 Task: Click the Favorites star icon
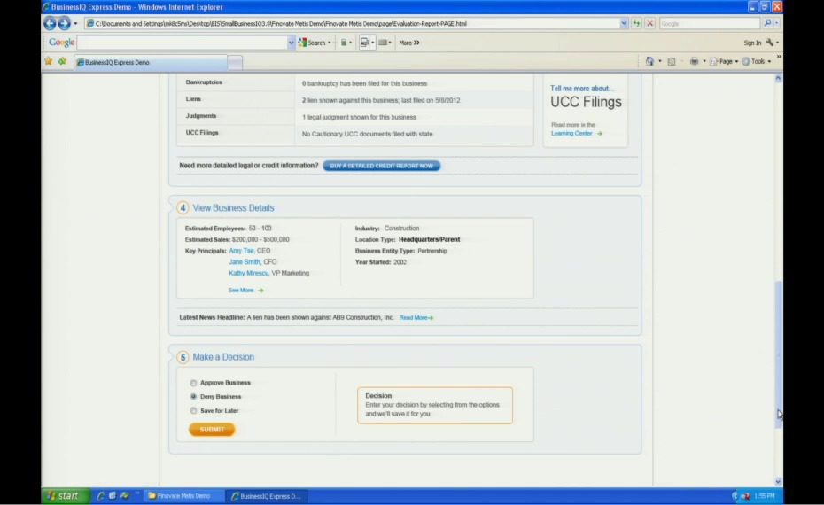49,61
